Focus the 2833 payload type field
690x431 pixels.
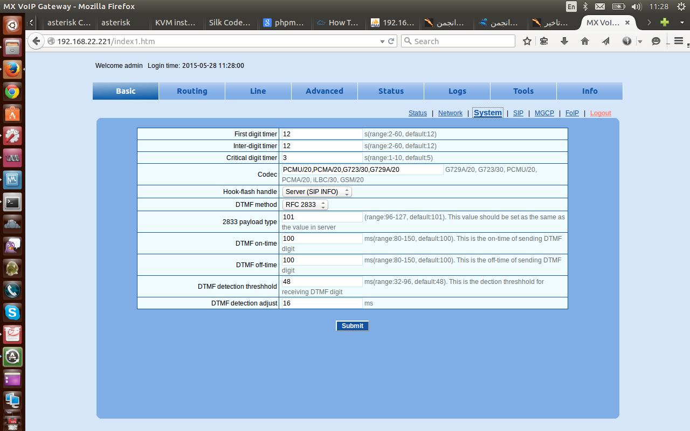[322, 217]
